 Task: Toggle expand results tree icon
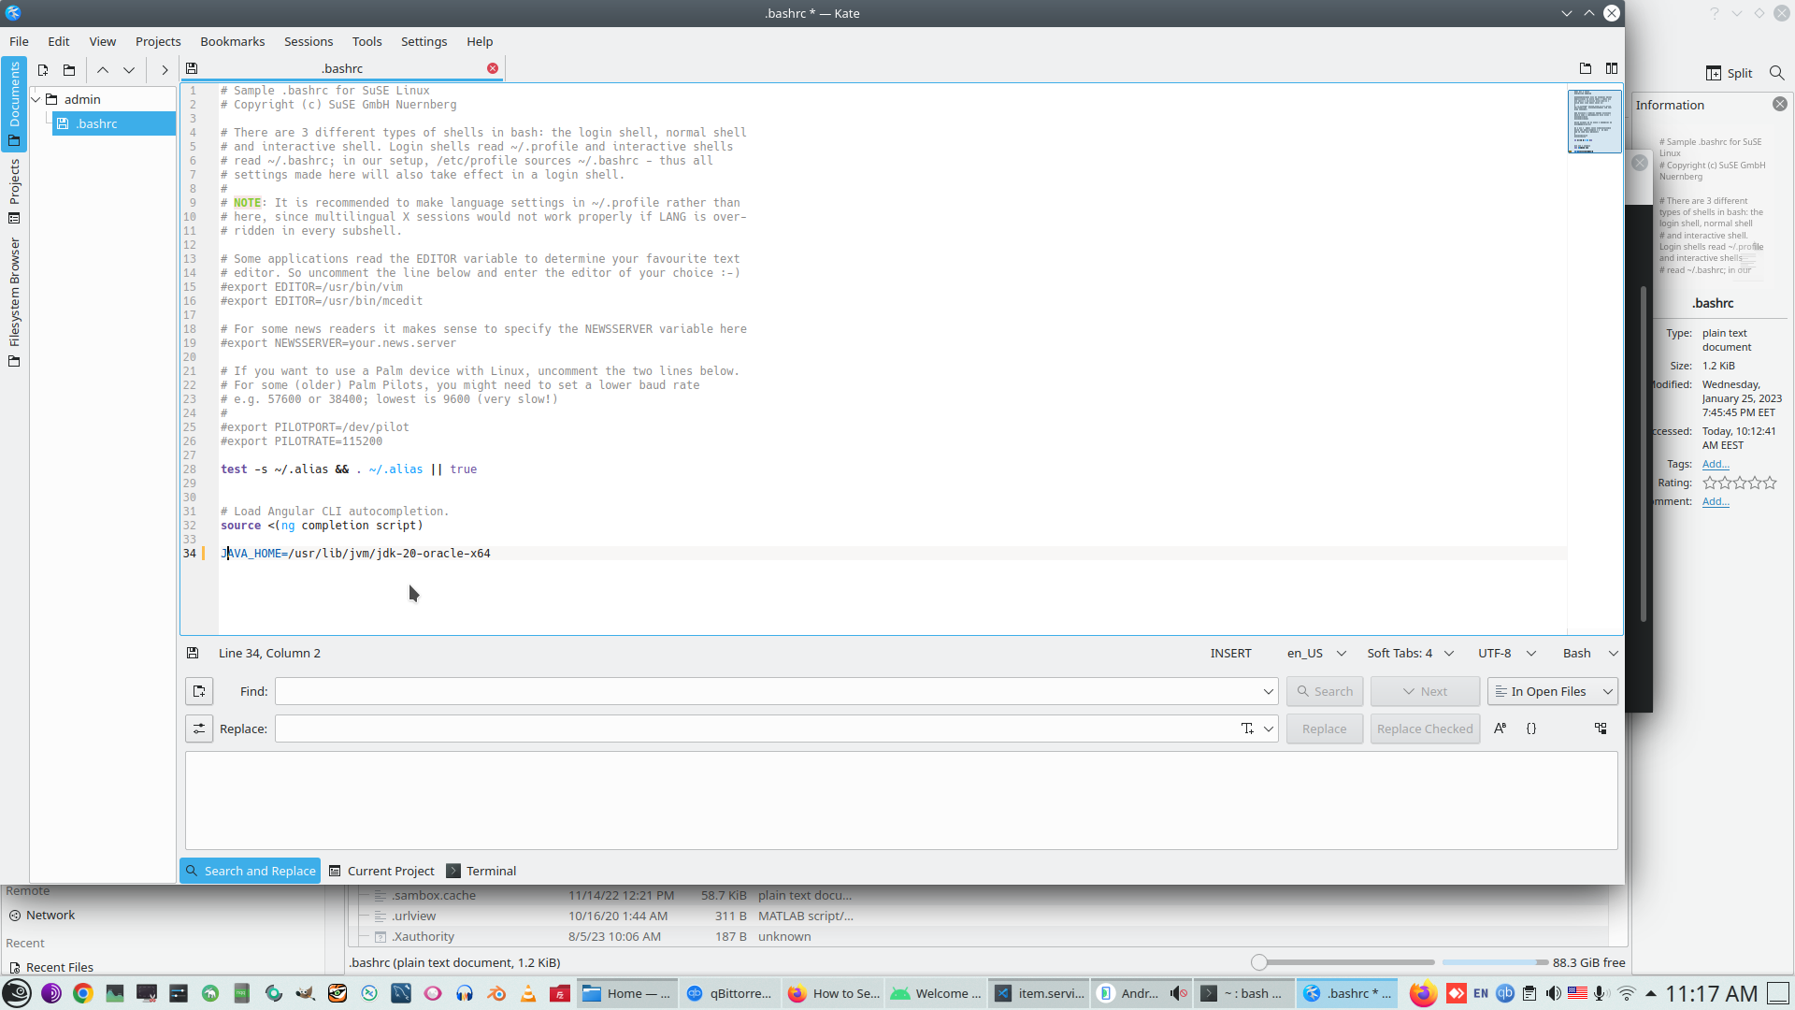click(x=1601, y=729)
